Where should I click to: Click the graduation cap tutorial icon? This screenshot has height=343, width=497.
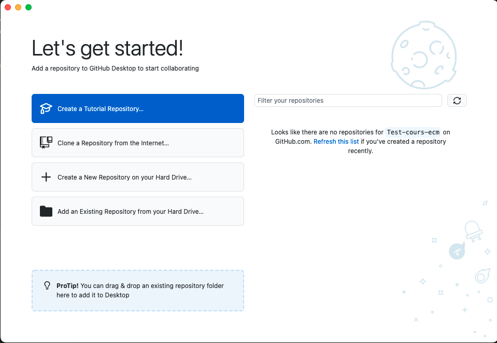pos(46,109)
